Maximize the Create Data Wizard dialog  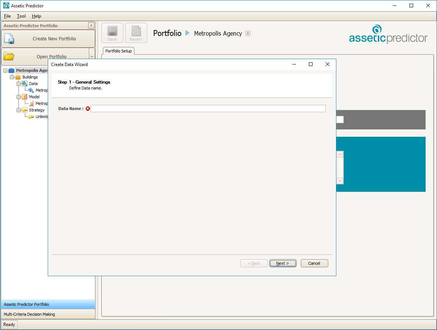tap(310, 64)
